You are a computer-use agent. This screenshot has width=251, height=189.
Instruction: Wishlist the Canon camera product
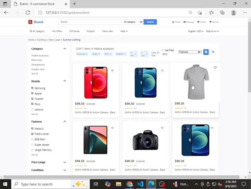pos(162,128)
